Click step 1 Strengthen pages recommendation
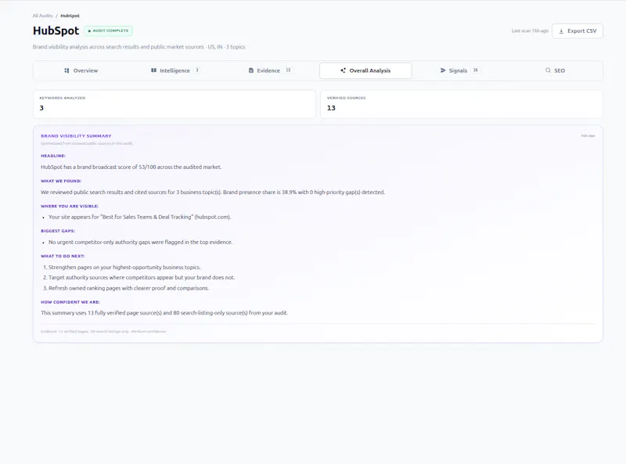The image size is (626, 464). pyautogui.click(x=124, y=268)
